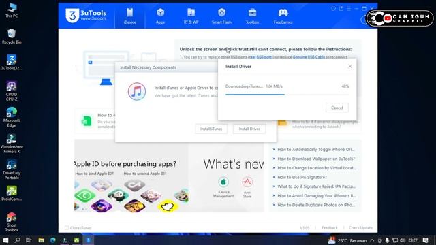Viewport: 436px width, 245px height.
Task: Click the microphone tray icon
Action: (x=388, y=240)
